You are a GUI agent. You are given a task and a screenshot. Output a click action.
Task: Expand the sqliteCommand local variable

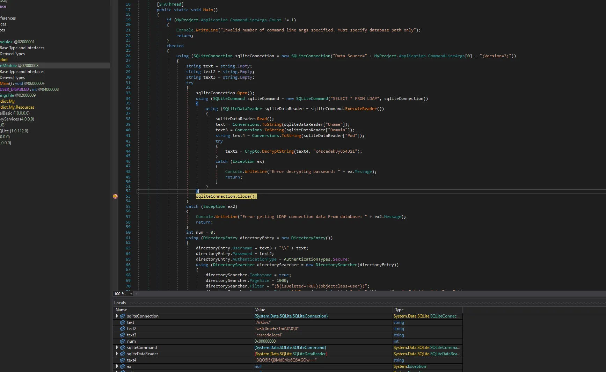click(117, 347)
